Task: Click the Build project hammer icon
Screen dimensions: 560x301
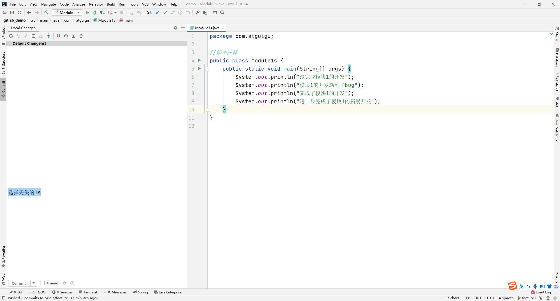Action: pos(46,13)
